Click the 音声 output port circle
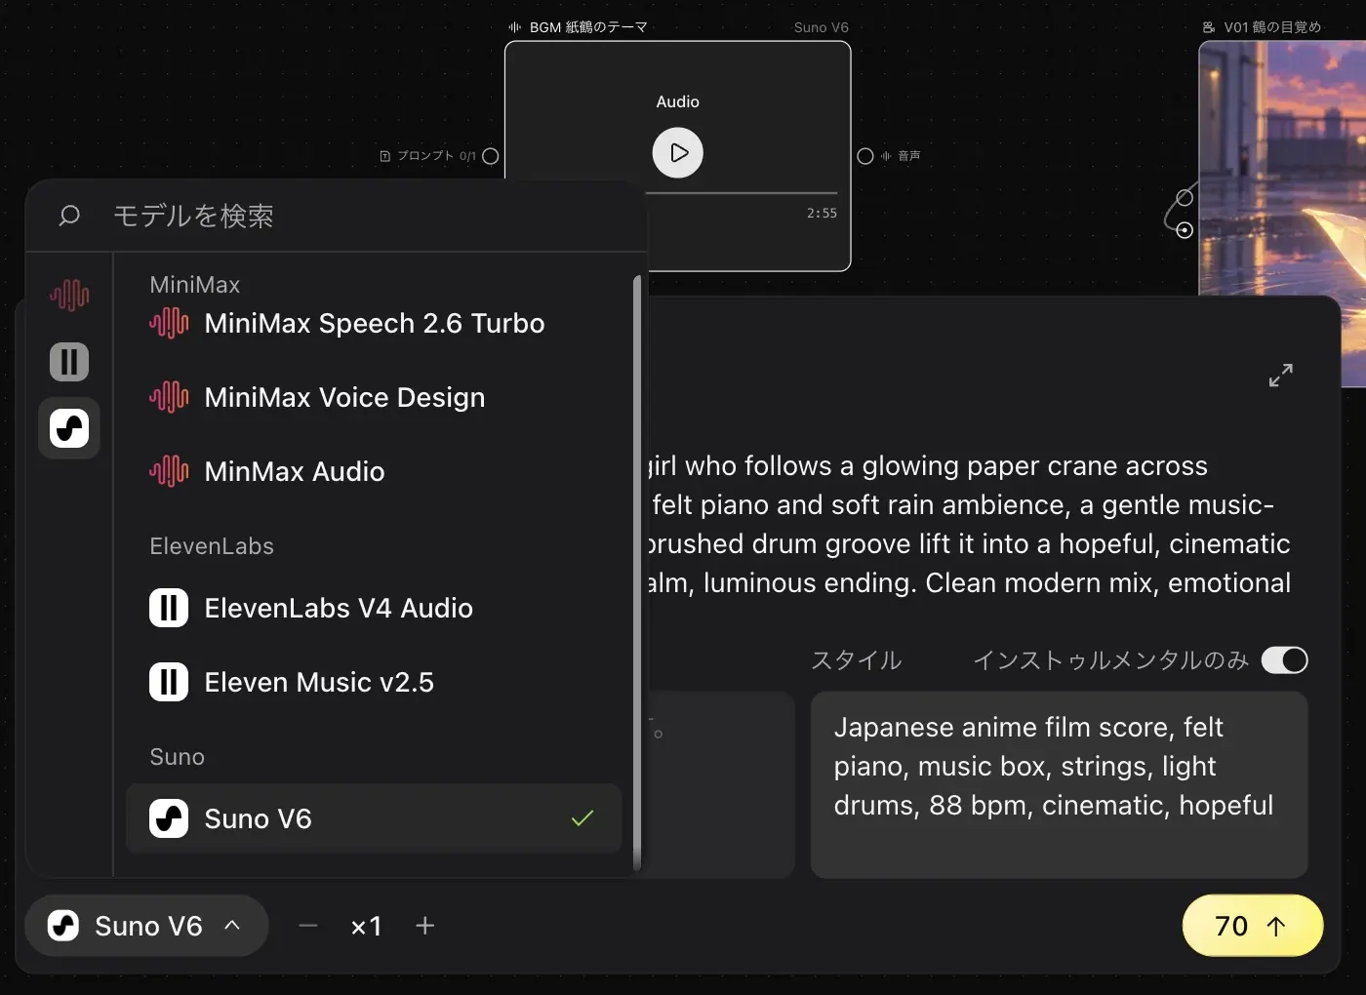This screenshot has height=995, width=1366. click(865, 156)
